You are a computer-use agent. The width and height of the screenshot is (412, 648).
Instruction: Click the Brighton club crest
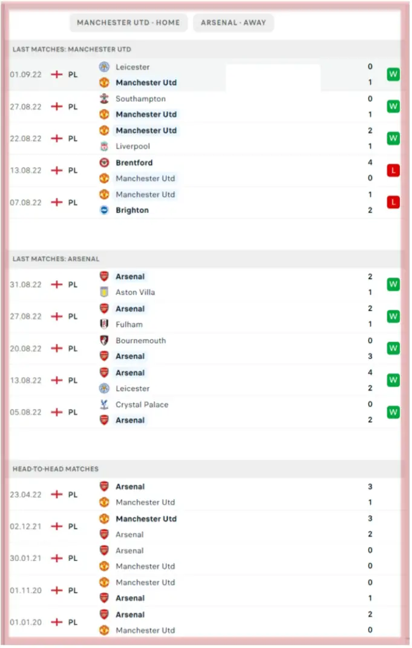pyautogui.click(x=104, y=211)
